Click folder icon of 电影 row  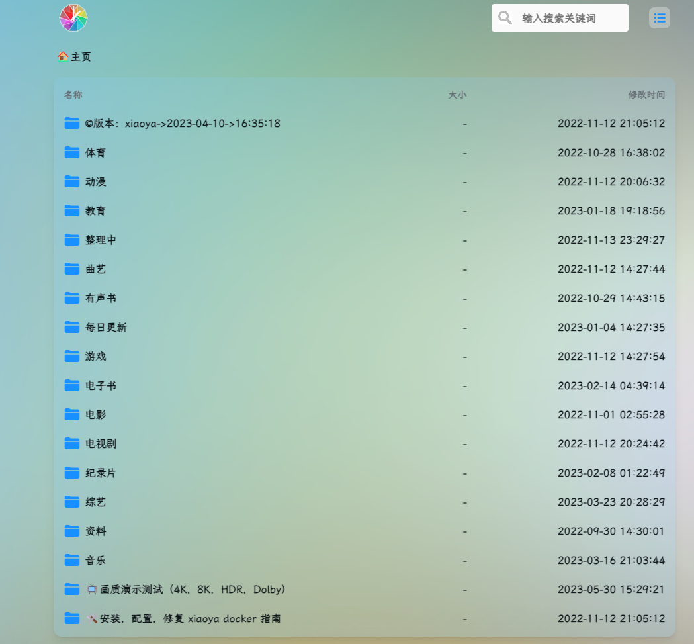tap(71, 414)
